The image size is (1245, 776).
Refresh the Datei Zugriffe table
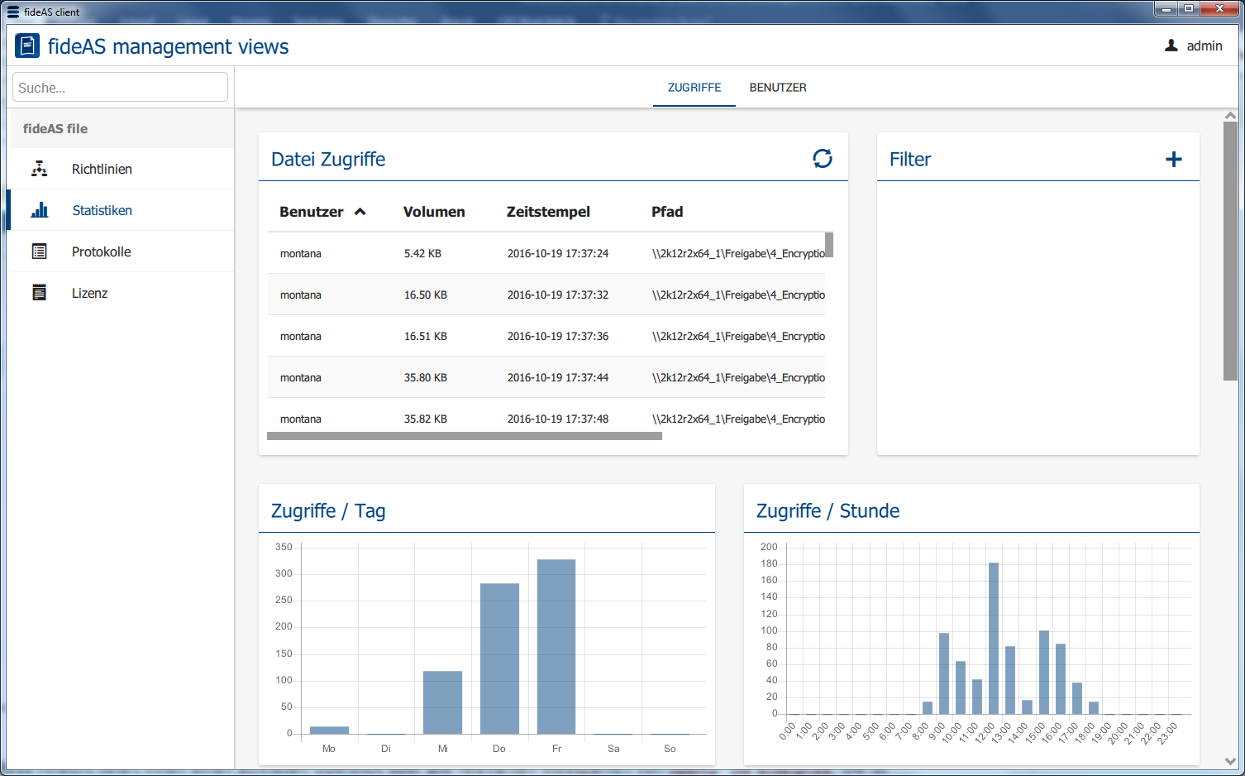[x=822, y=159]
